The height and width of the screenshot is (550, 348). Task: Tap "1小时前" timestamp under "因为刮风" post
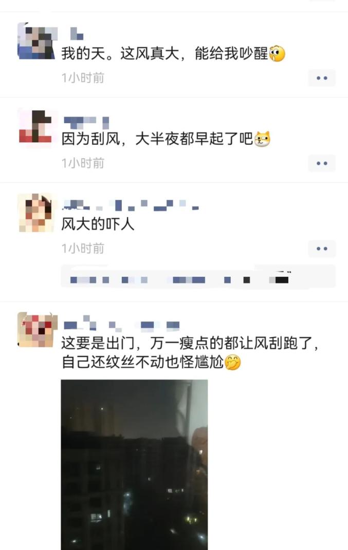click(83, 163)
